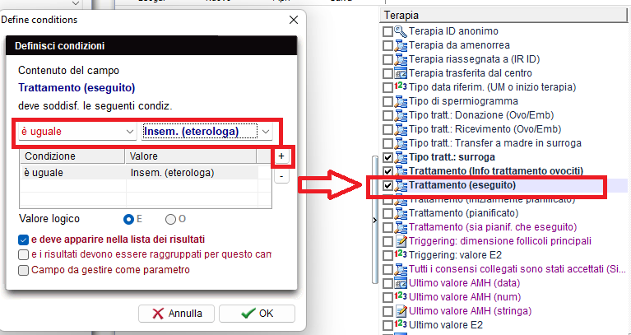Screen dimensions: 631x335
Task: Add condition with the plus button
Action: (x=281, y=156)
